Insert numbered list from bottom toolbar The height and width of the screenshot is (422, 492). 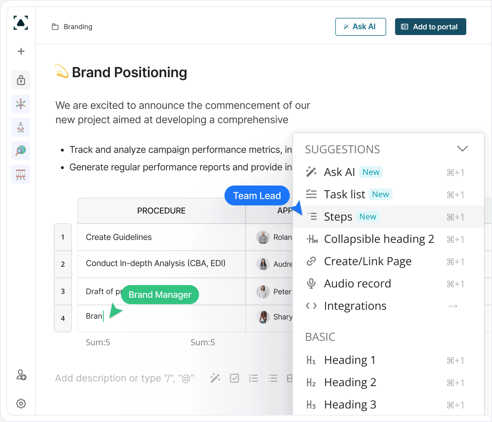pos(254,378)
